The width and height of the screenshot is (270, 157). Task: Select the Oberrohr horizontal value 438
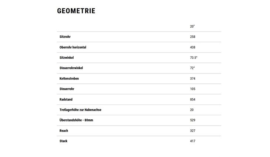tap(193, 47)
